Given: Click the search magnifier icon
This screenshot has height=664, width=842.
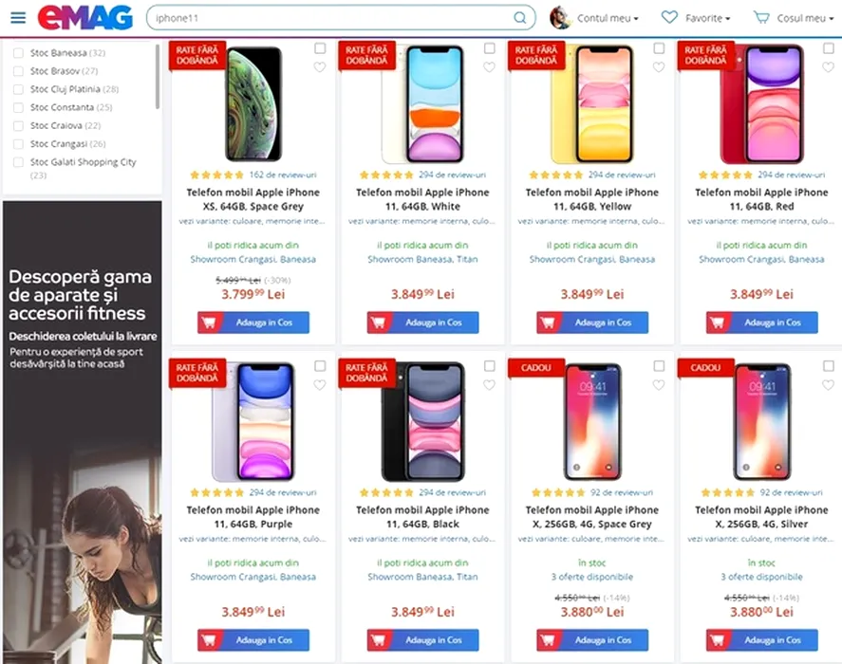Looking at the screenshot, I should click(x=520, y=18).
